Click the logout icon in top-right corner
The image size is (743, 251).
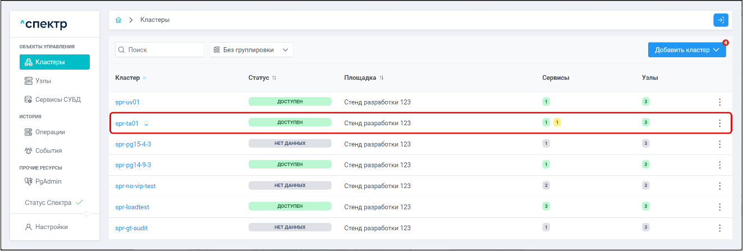[x=721, y=20]
